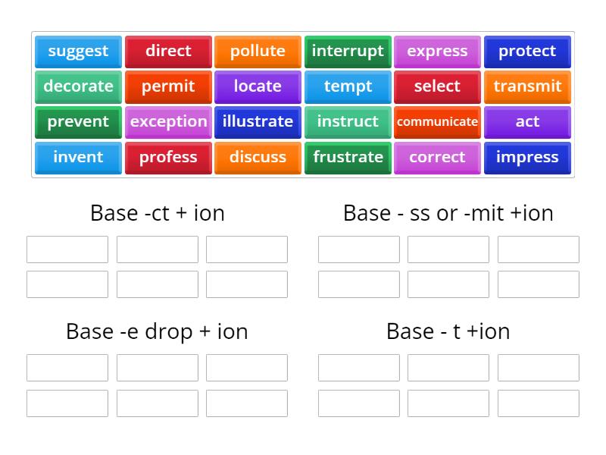Select the 'exception' word card
Viewport: 606px width, 455px height.
168,122
